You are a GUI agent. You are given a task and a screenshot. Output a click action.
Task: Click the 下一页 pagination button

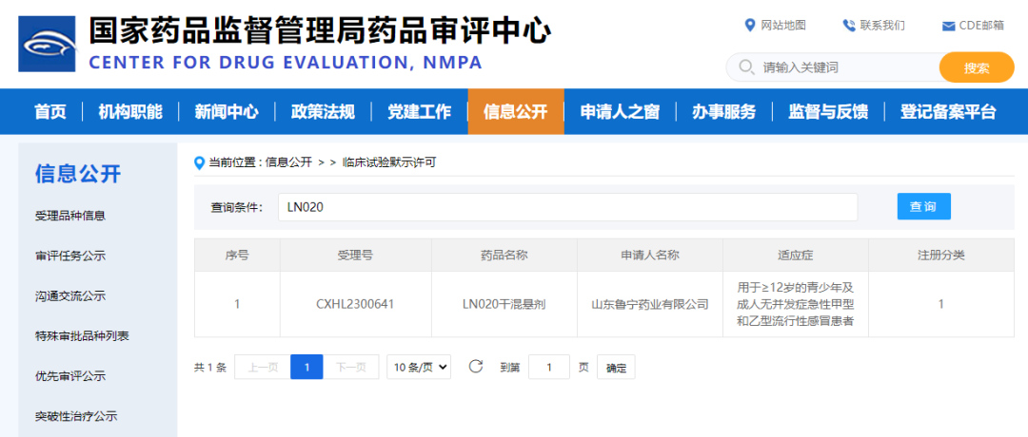[351, 367]
